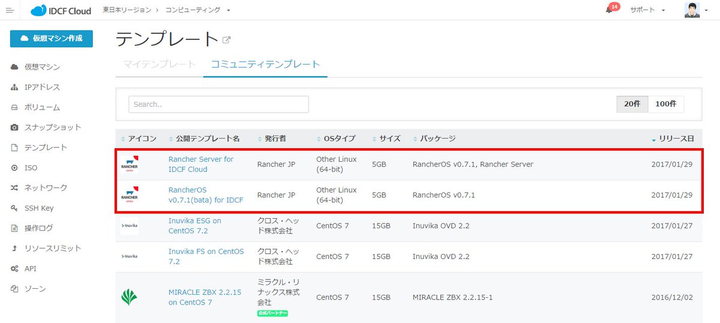Switch to マイテンプレート tab
720x323 pixels.
click(160, 64)
